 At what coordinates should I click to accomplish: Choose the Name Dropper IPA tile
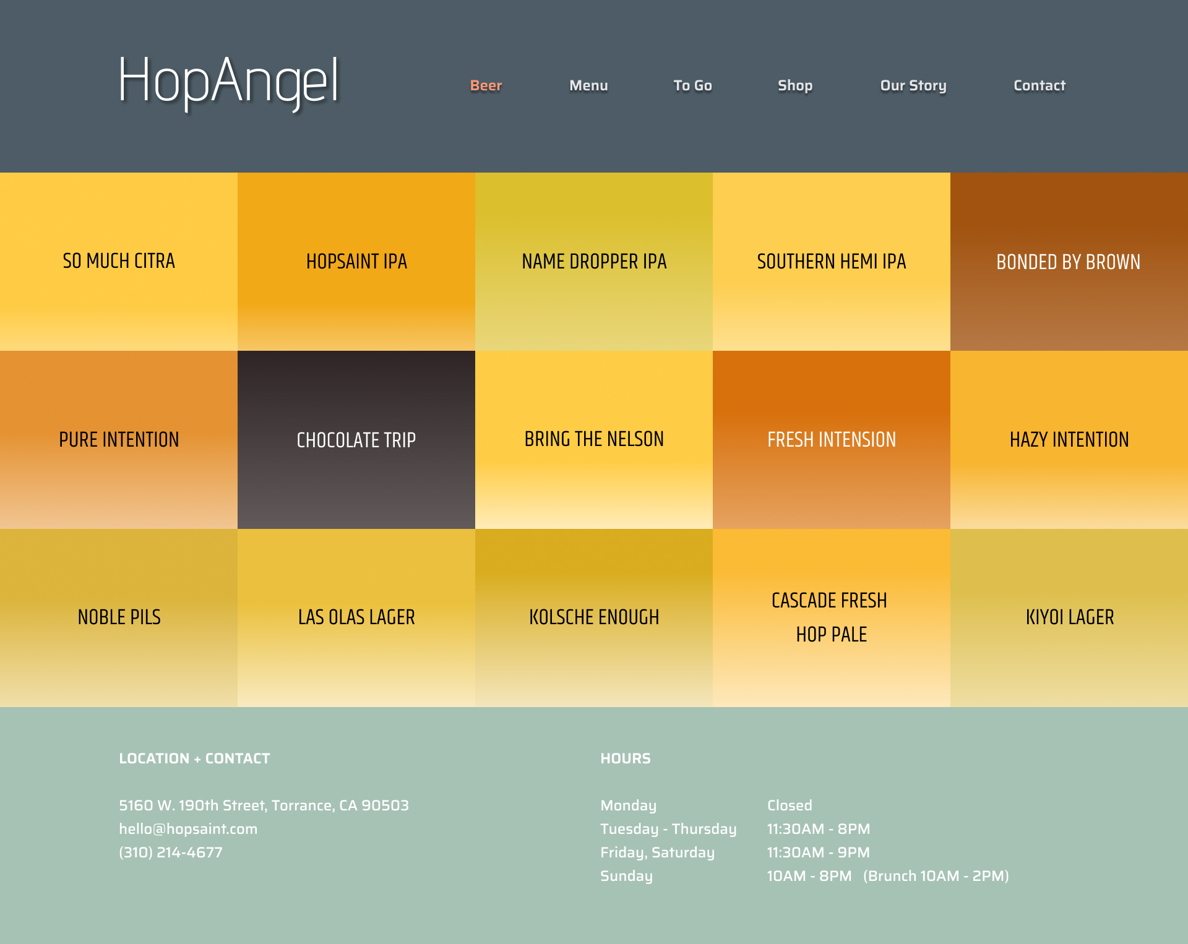(x=594, y=262)
